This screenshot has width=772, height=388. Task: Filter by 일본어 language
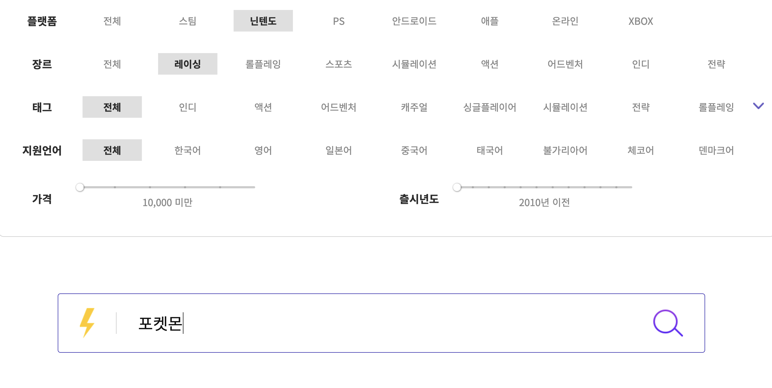pos(339,150)
